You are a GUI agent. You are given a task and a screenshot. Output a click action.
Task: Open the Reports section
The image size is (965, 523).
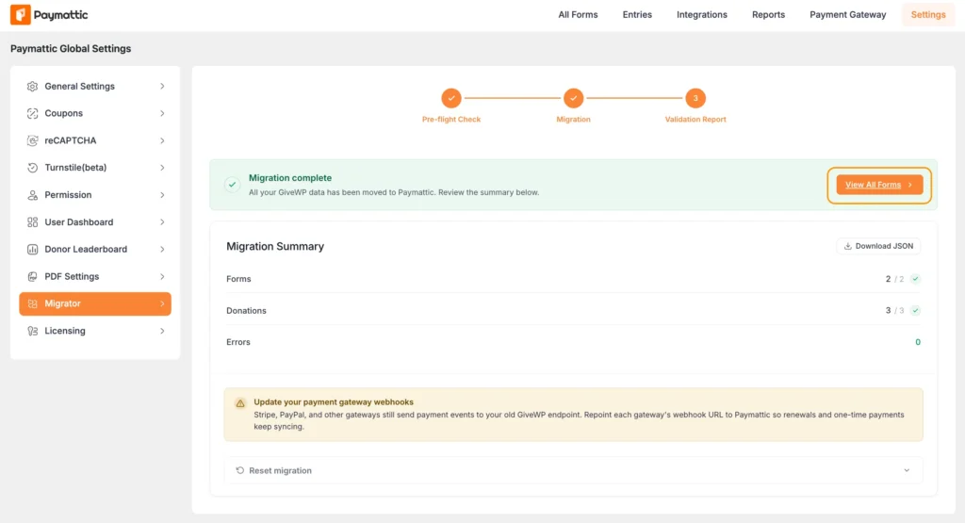[768, 15]
